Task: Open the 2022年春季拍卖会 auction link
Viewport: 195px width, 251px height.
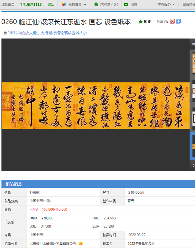Action: (141, 244)
